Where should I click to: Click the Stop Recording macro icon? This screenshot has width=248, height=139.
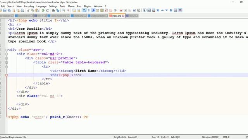point(126,10)
